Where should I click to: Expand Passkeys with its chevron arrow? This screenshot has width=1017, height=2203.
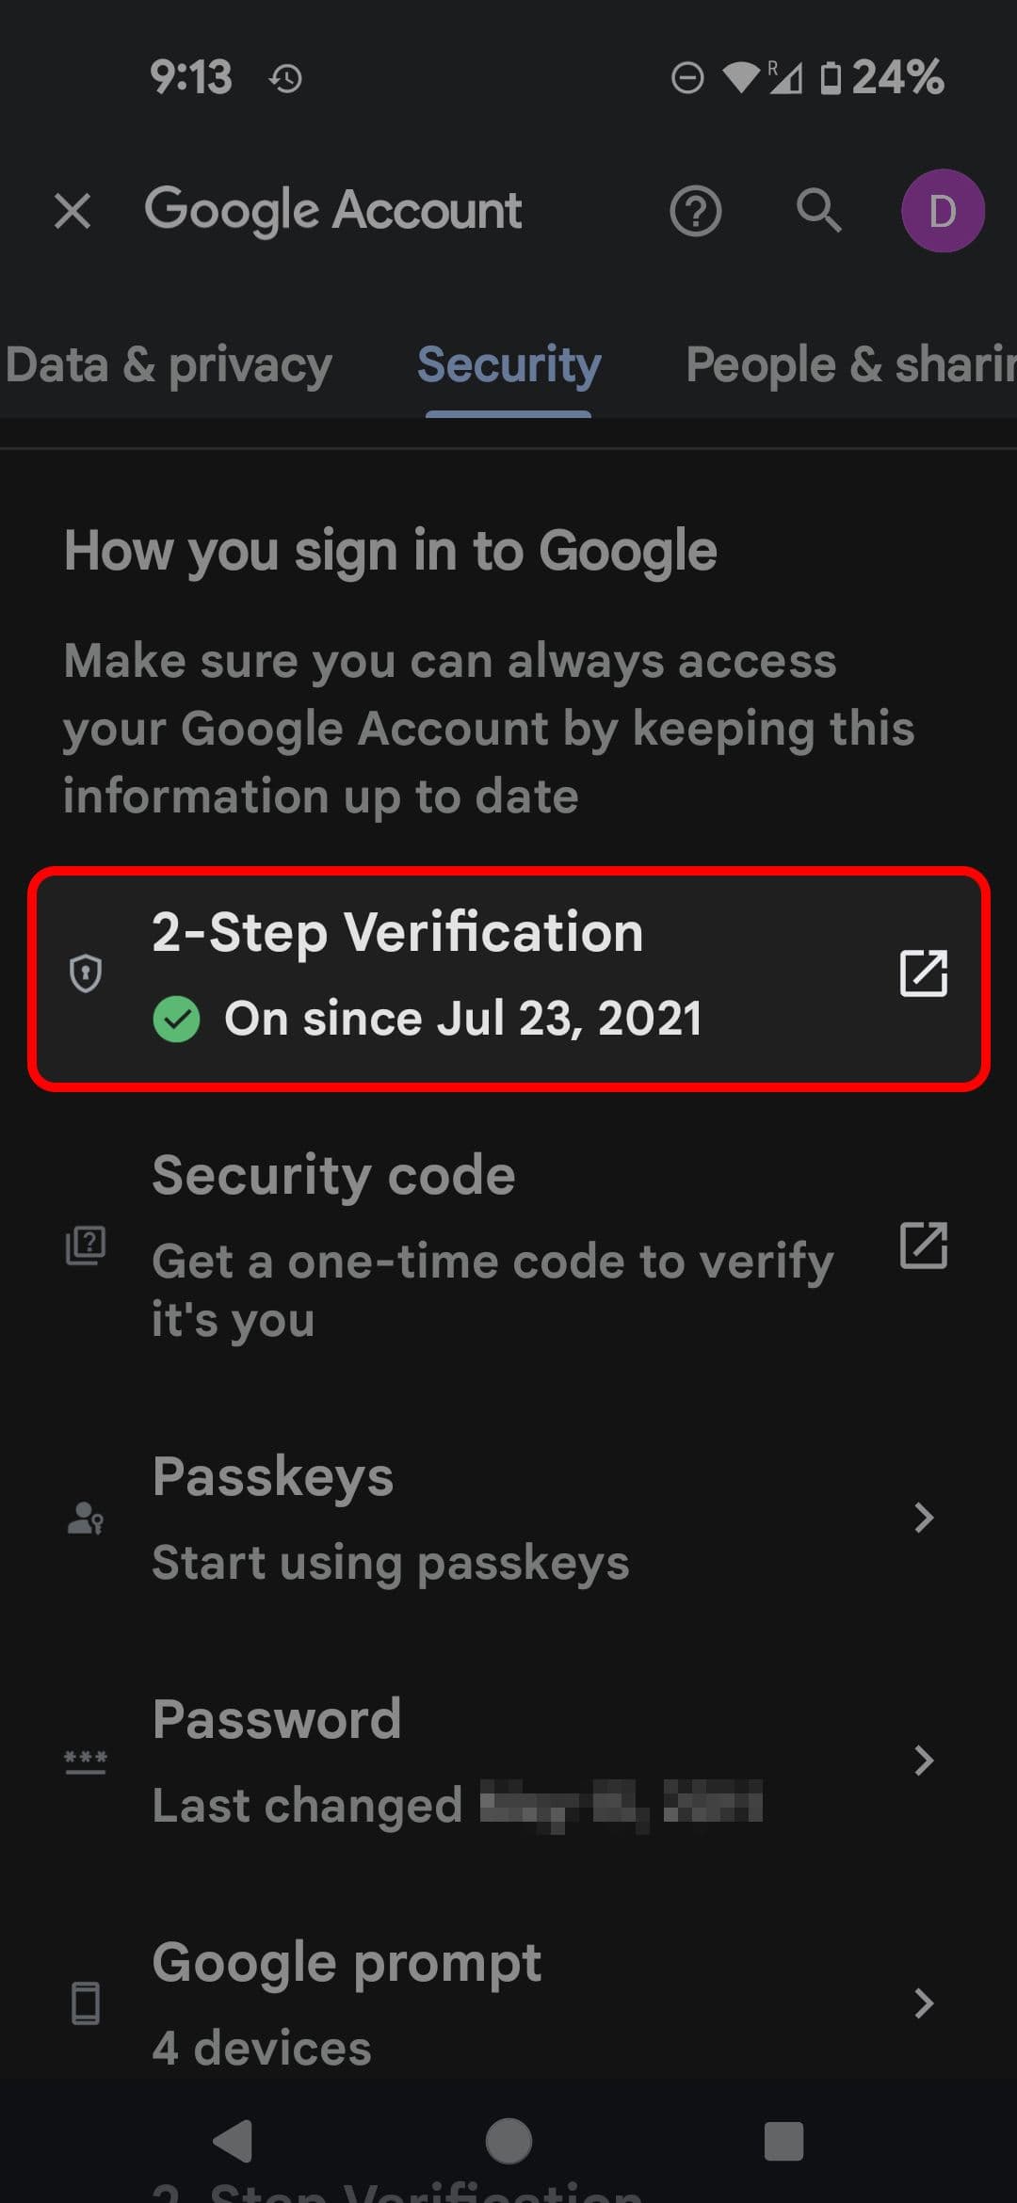[x=924, y=1518]
